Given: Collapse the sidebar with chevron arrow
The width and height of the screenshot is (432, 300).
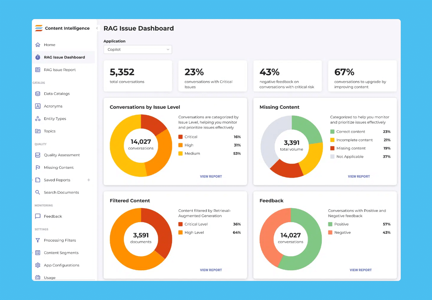Looking at the screenshot, I should point(97,28).
